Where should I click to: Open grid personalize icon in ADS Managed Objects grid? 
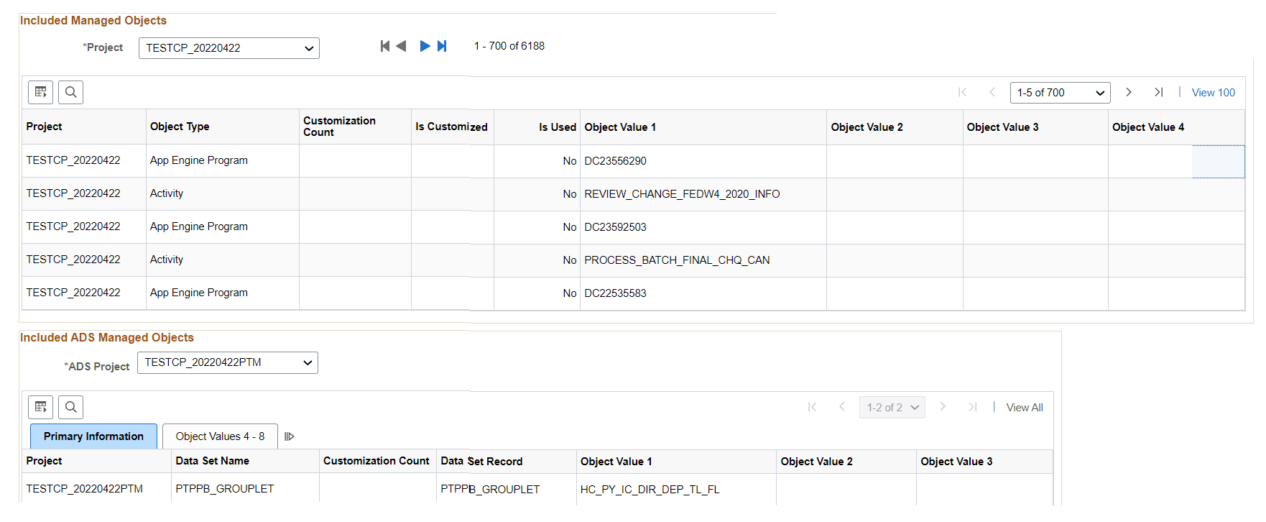pos(41,407)
